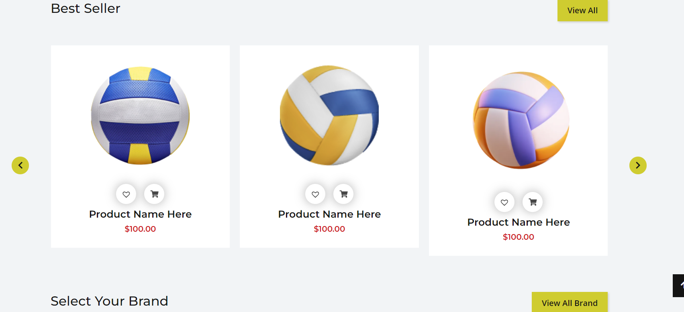Advance Best Seller carousel with next arrow
This screenshot has height=312, width=684.
pyautogui.click(x=638, y=165)
